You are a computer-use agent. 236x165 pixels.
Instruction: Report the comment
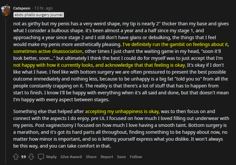point(107,157)
